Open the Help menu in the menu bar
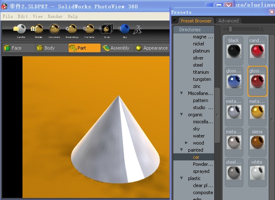 [72, 16]
